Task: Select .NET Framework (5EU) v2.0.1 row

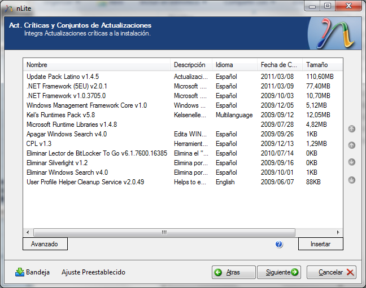Action: (183, 86)
